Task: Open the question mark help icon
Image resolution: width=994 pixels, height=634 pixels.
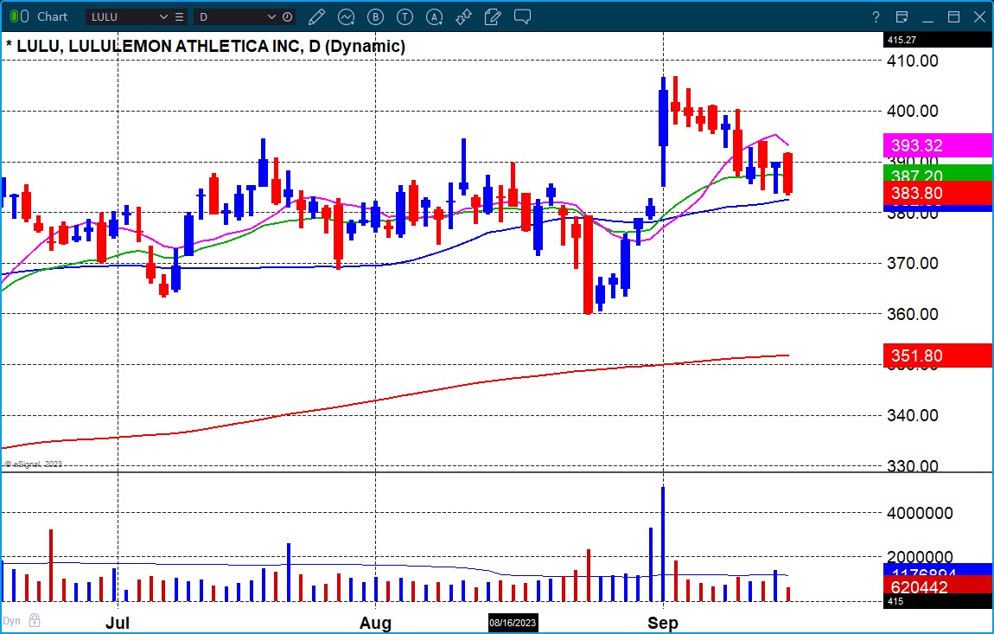Action: (x=876, y=17)
